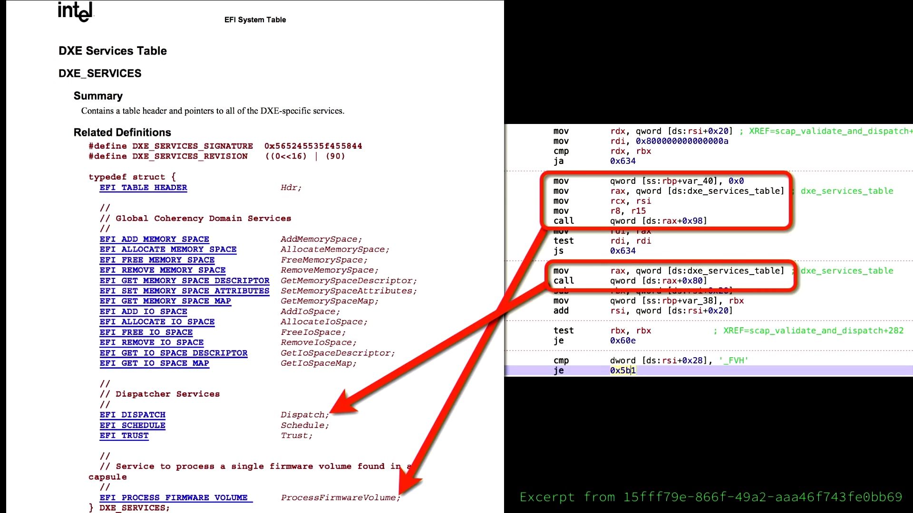Screen dimensions: 913x513
Task: Click the 'EFI System Table' page header
Action: coord(255,19)
